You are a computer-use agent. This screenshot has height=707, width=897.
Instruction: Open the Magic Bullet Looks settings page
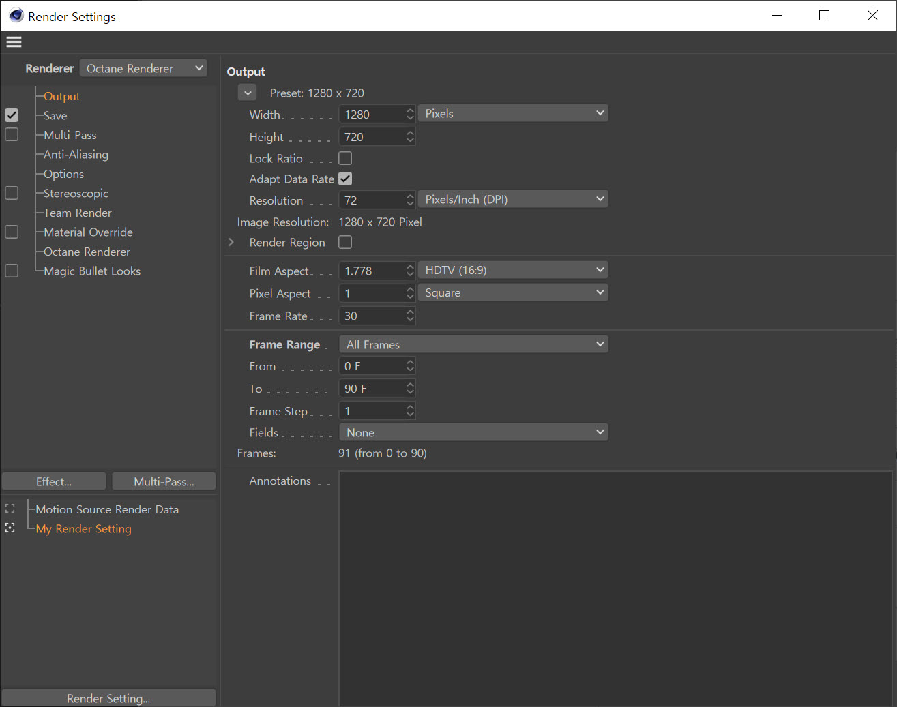pos(92,271)
